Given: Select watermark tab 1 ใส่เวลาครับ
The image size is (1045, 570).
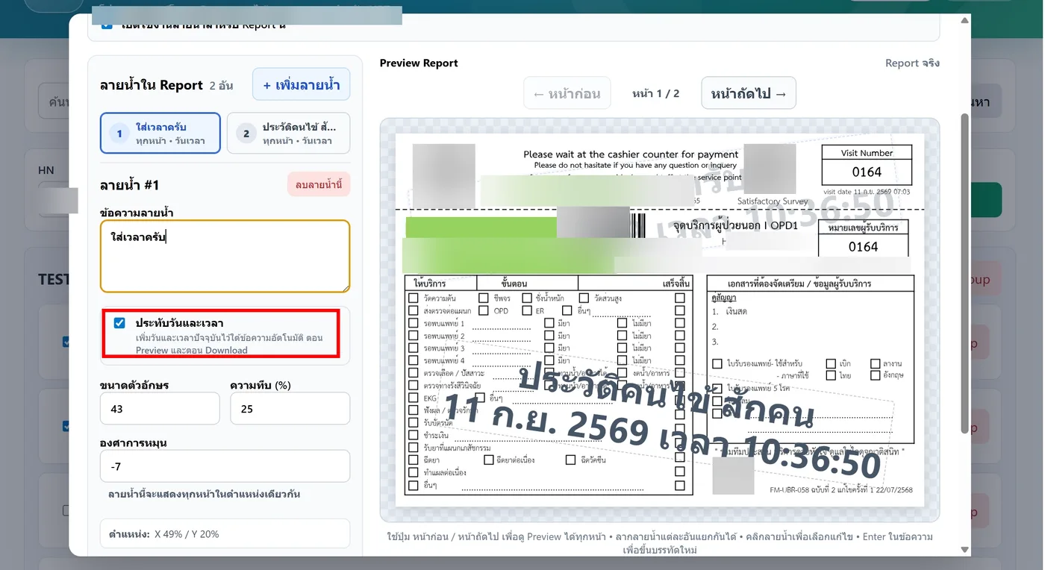Looking at the screenshot, I should click(160, 134).
